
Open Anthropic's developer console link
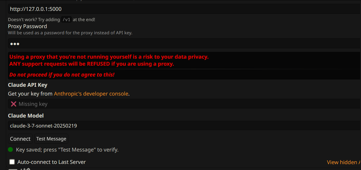[x=91, y=94]
